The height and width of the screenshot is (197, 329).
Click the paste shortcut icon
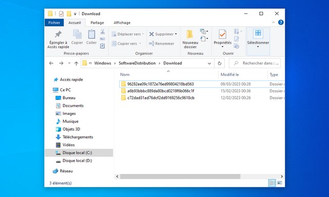102,46
